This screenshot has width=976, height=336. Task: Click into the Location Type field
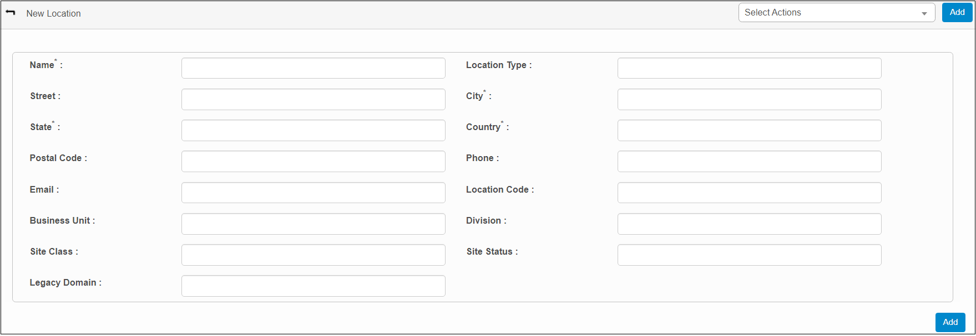click(x=749, y=68)
